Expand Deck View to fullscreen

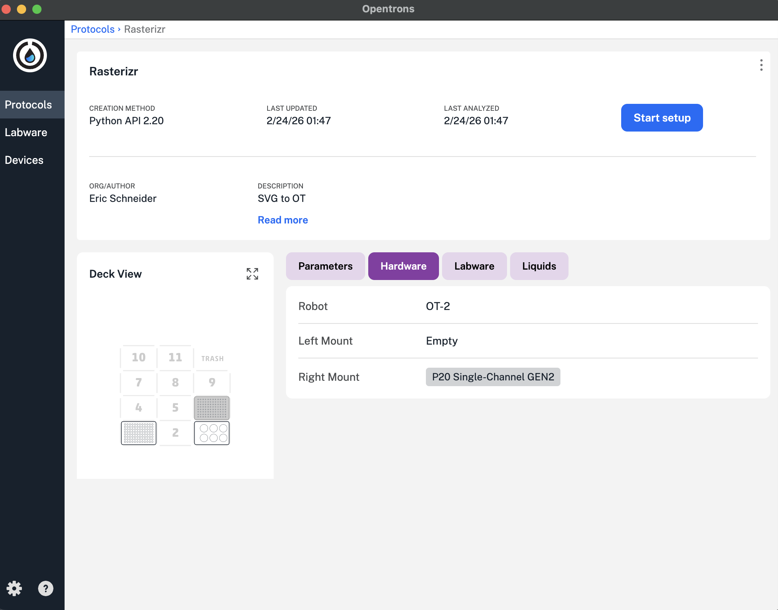point(252,274)
